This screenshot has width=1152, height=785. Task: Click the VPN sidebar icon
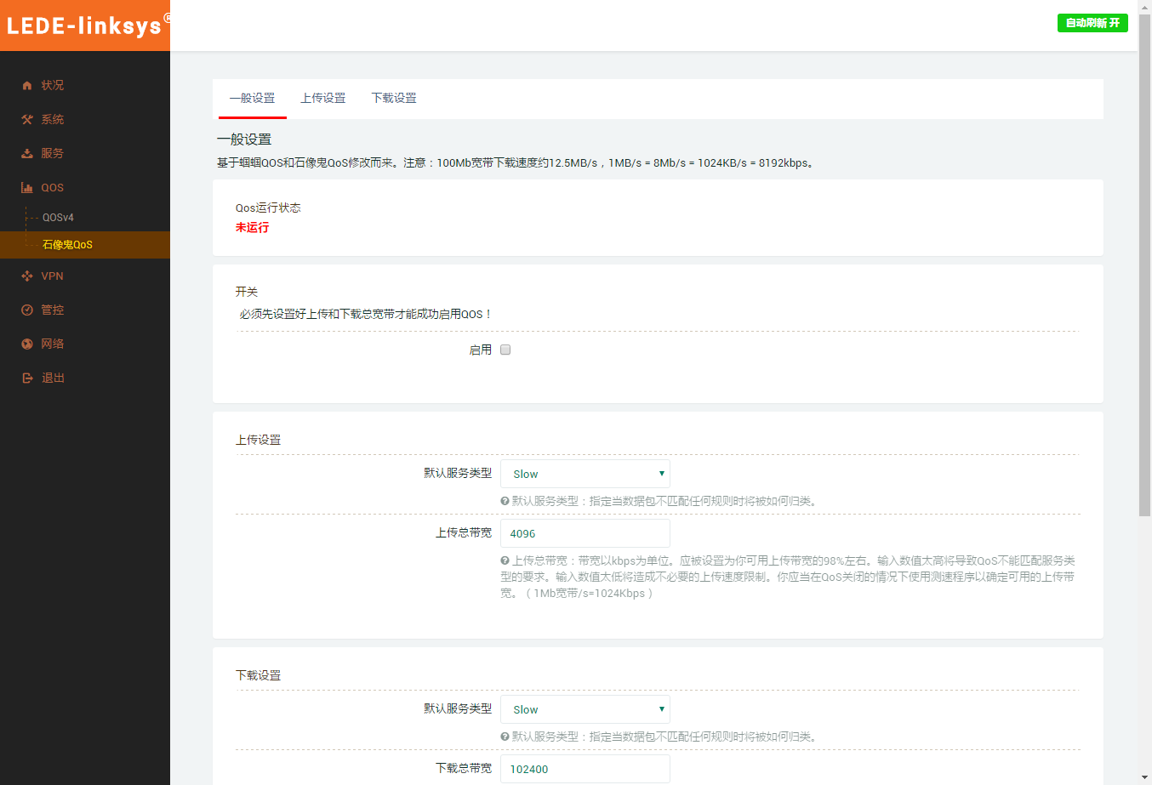click(x=27, y=276)
